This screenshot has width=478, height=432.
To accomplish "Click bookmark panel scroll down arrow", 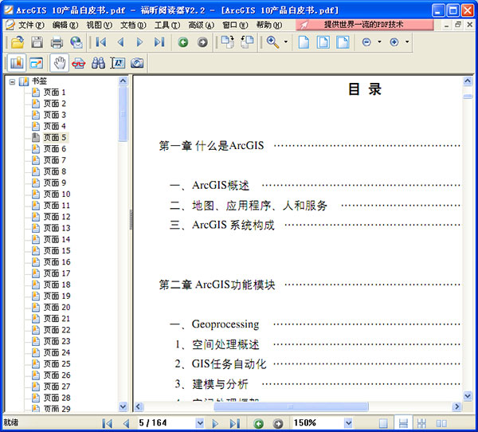I will pos(123,406).
